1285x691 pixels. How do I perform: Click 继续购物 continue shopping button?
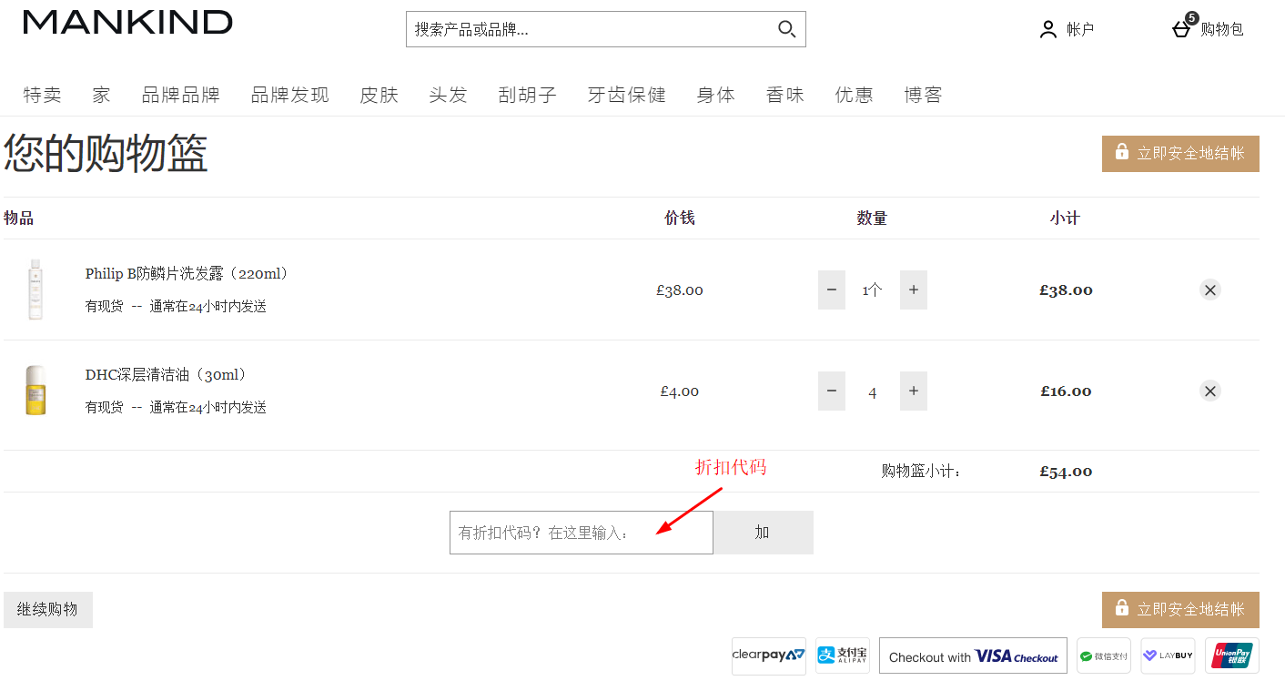[48, 610]
